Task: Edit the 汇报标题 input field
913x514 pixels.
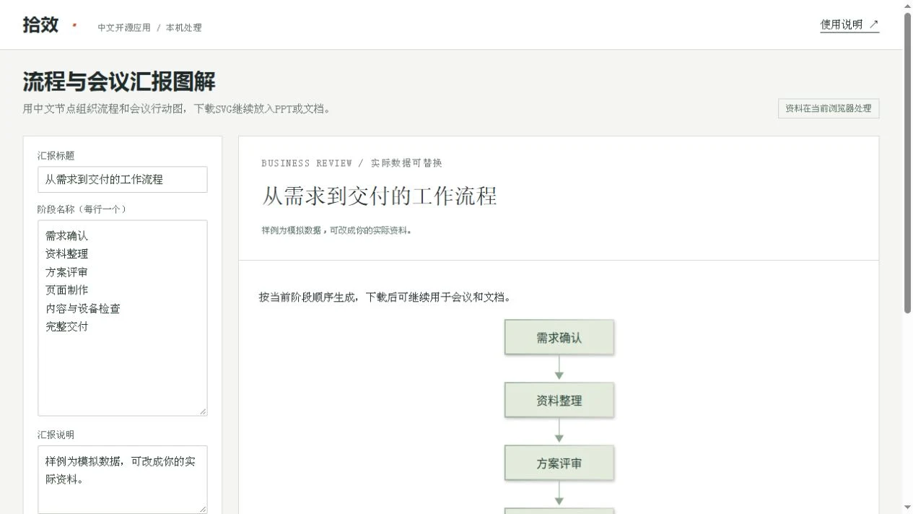Action: click(x=123, y=180)
